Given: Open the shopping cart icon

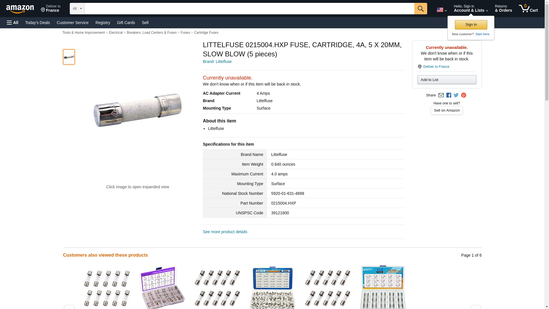Looking at the screenshot, I should click(x=528, y=8).
